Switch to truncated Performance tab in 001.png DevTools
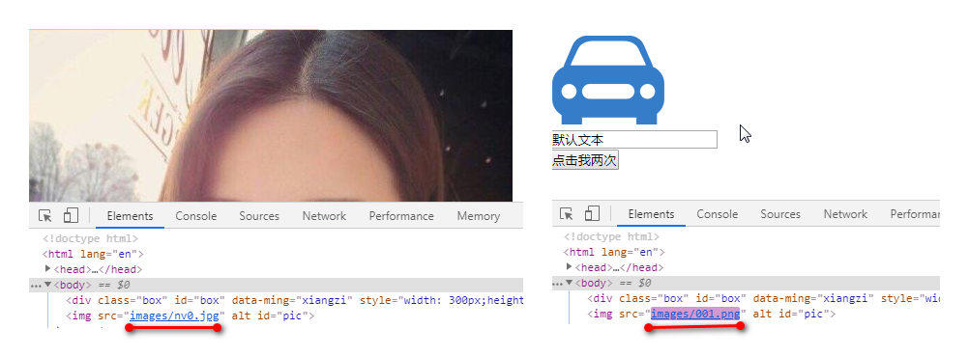Viewport: 969px width, 357px height. tap(915, 214)
